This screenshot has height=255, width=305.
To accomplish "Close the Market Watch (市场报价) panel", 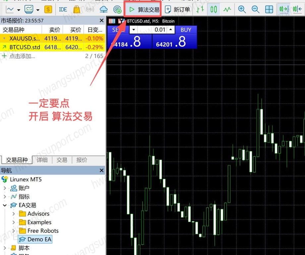I will point(101,21).
